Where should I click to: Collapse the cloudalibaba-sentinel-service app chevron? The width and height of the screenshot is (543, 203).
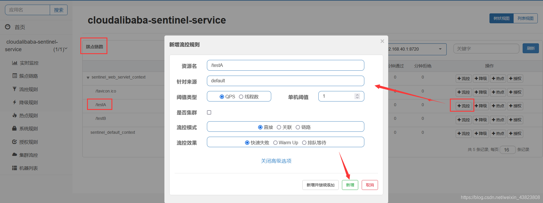click(66, 49)
